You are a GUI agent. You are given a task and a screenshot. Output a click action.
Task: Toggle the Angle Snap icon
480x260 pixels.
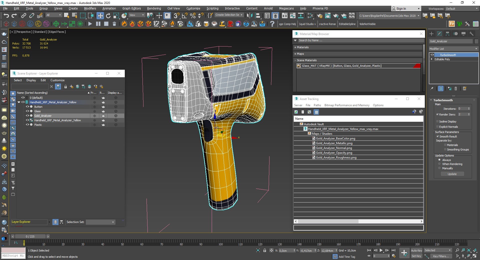[184, 16]
